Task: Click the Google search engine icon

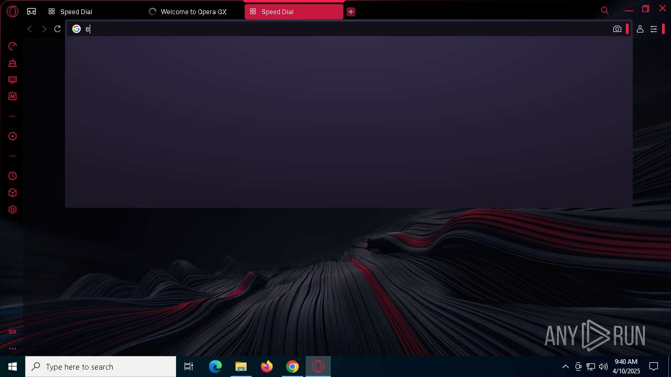Action: click(x=77, y=29)
